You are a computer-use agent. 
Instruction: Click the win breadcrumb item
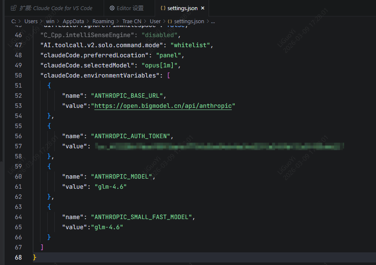pos(50,21)
